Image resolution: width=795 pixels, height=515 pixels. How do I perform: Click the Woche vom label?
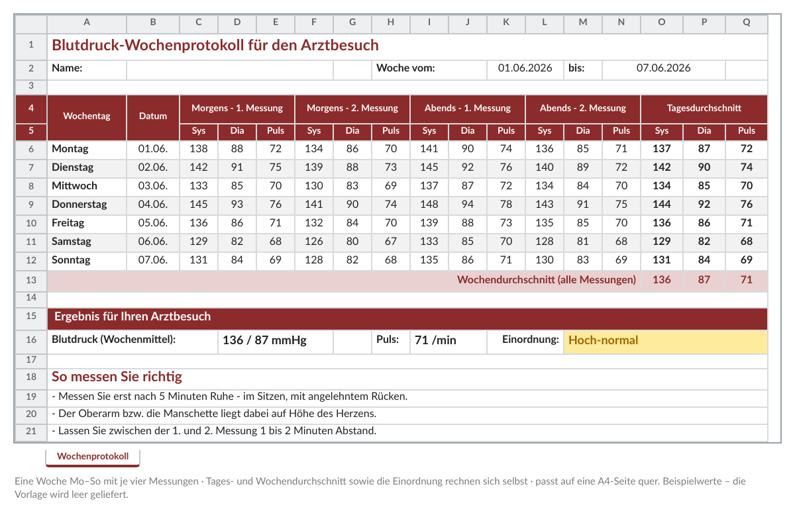click(x=405, y=68)
